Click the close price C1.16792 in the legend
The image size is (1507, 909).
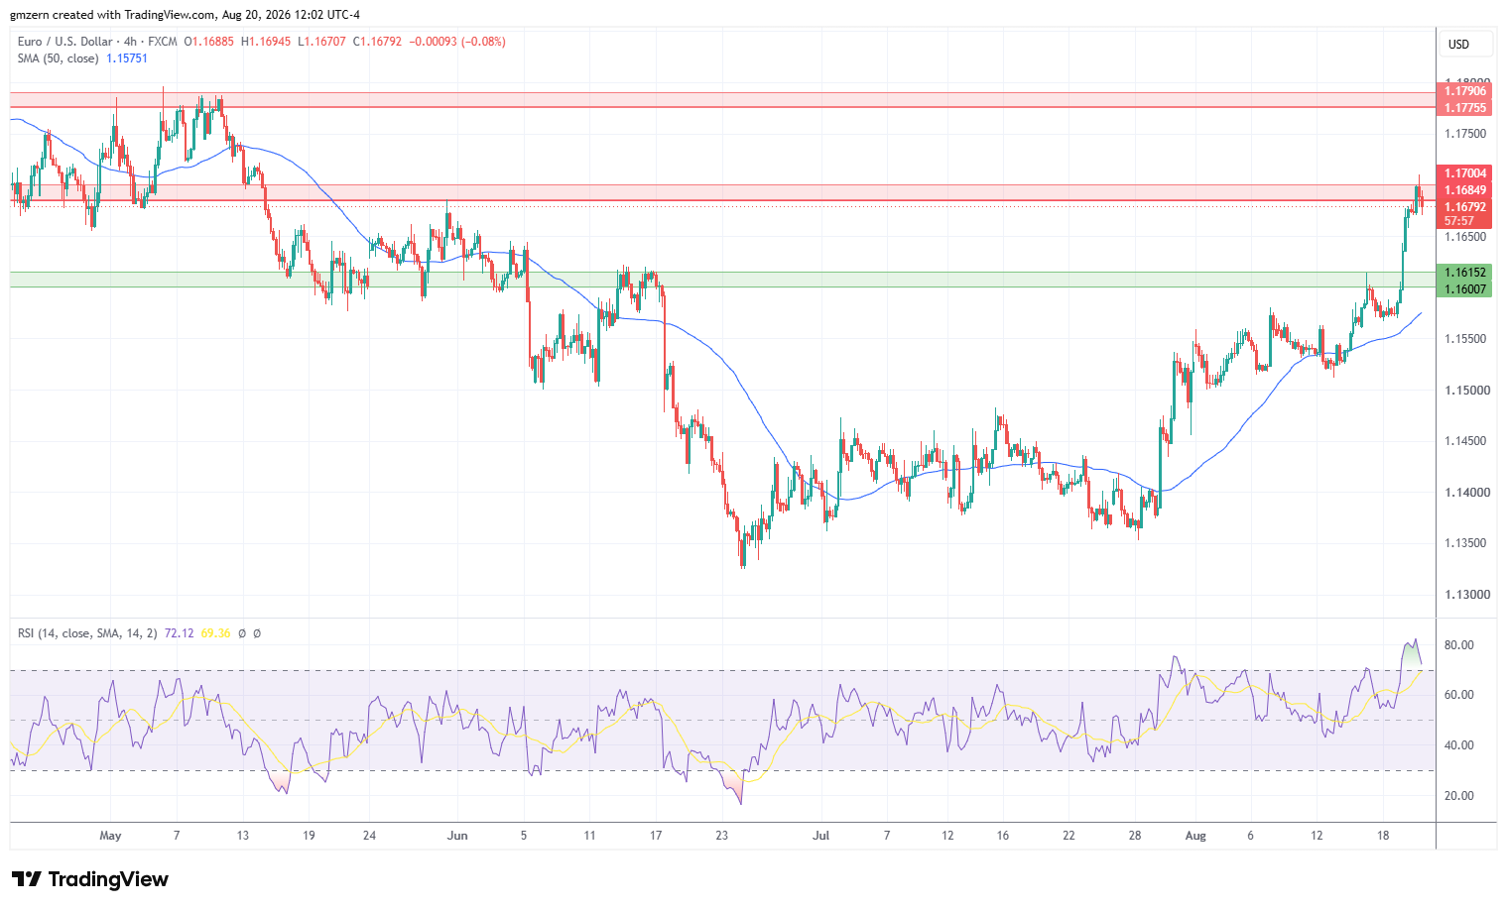pyautogui.click(x=378, y=42)
